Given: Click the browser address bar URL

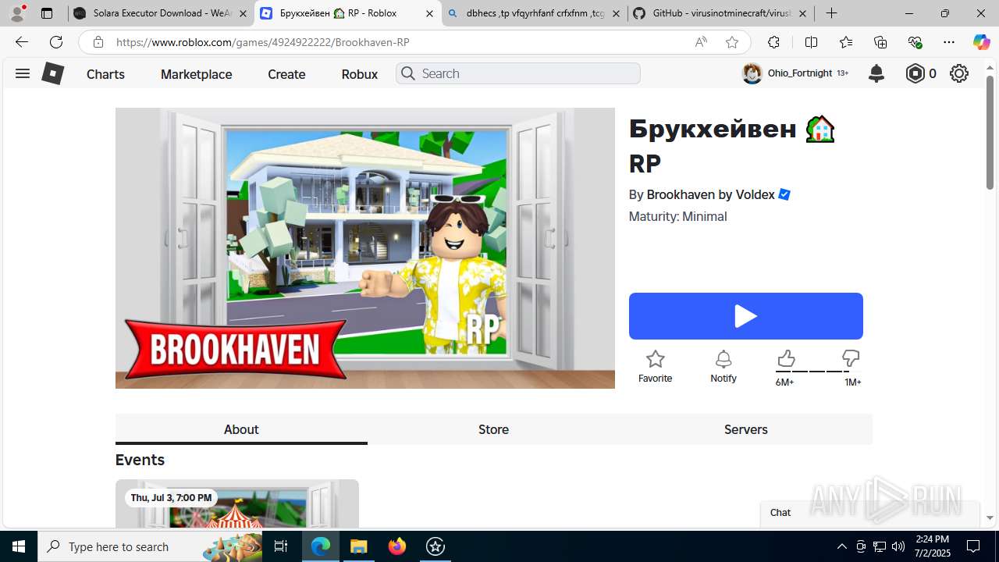Looking at the screenshot, I should 262,42.
